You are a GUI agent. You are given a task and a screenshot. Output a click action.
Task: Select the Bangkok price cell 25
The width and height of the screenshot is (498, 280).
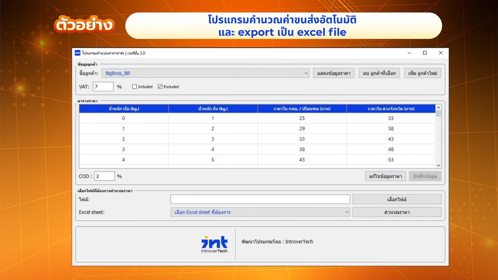pos(302,118)
